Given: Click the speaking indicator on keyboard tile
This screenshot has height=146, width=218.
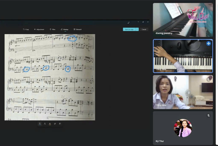Looking at the screenshot, I should click(x=208, y=43).
